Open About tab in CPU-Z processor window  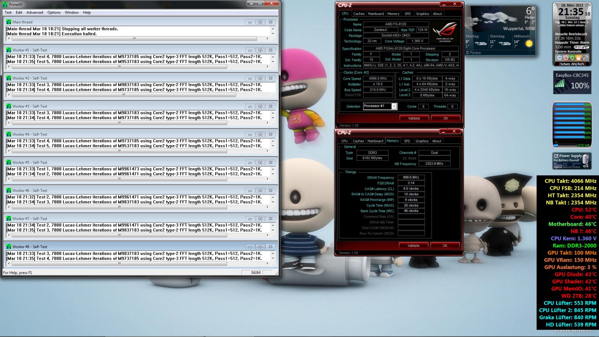[437, 14]
